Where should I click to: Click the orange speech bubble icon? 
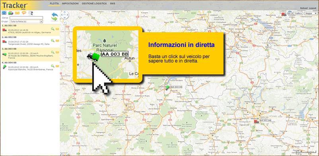click(x=24, y=13)
